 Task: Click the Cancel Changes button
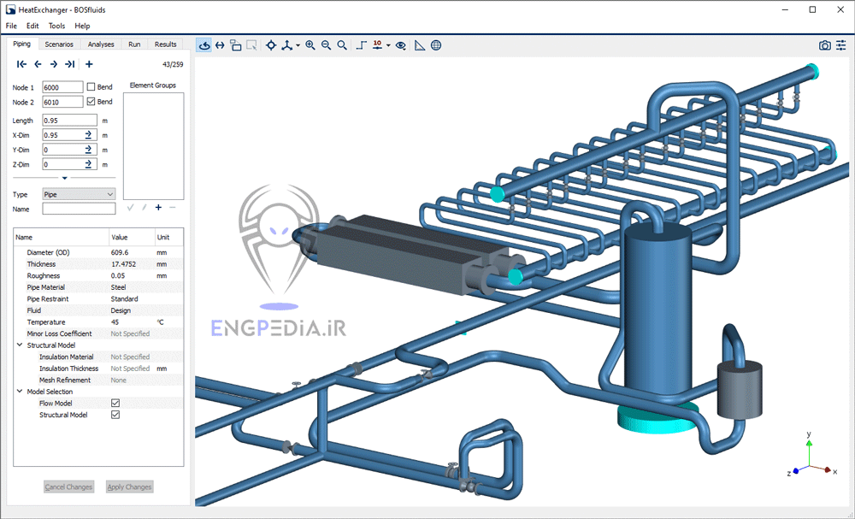click(x=68, y=487)
